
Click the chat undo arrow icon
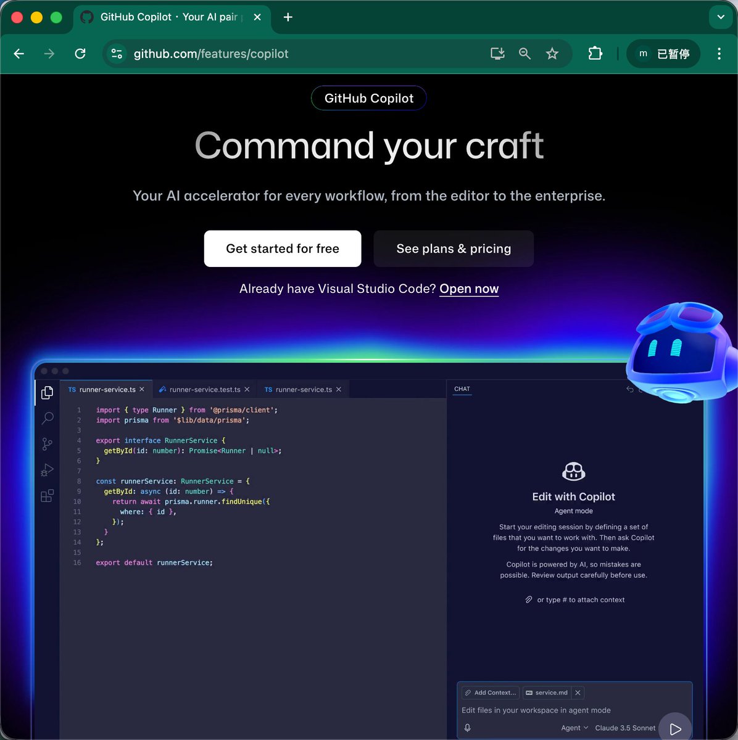point(630,389)
